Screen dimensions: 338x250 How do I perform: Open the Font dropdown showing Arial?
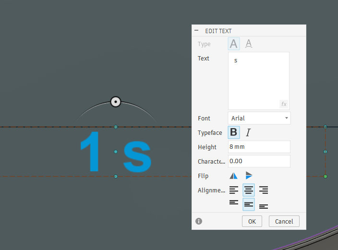259,118
